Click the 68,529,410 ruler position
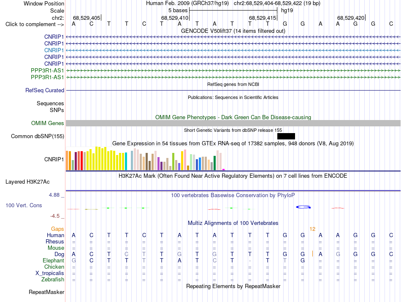The height and width of the screenshot is (302, 401). 175,18
